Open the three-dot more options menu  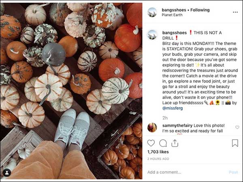pyautogui.click(x=235, y=12)
